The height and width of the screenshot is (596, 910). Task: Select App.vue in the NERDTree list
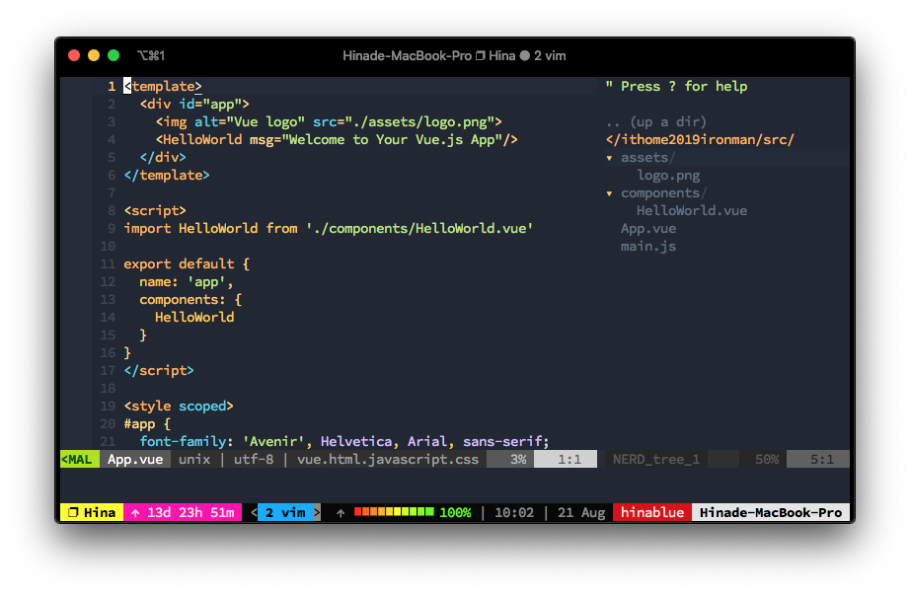[647, 229]
